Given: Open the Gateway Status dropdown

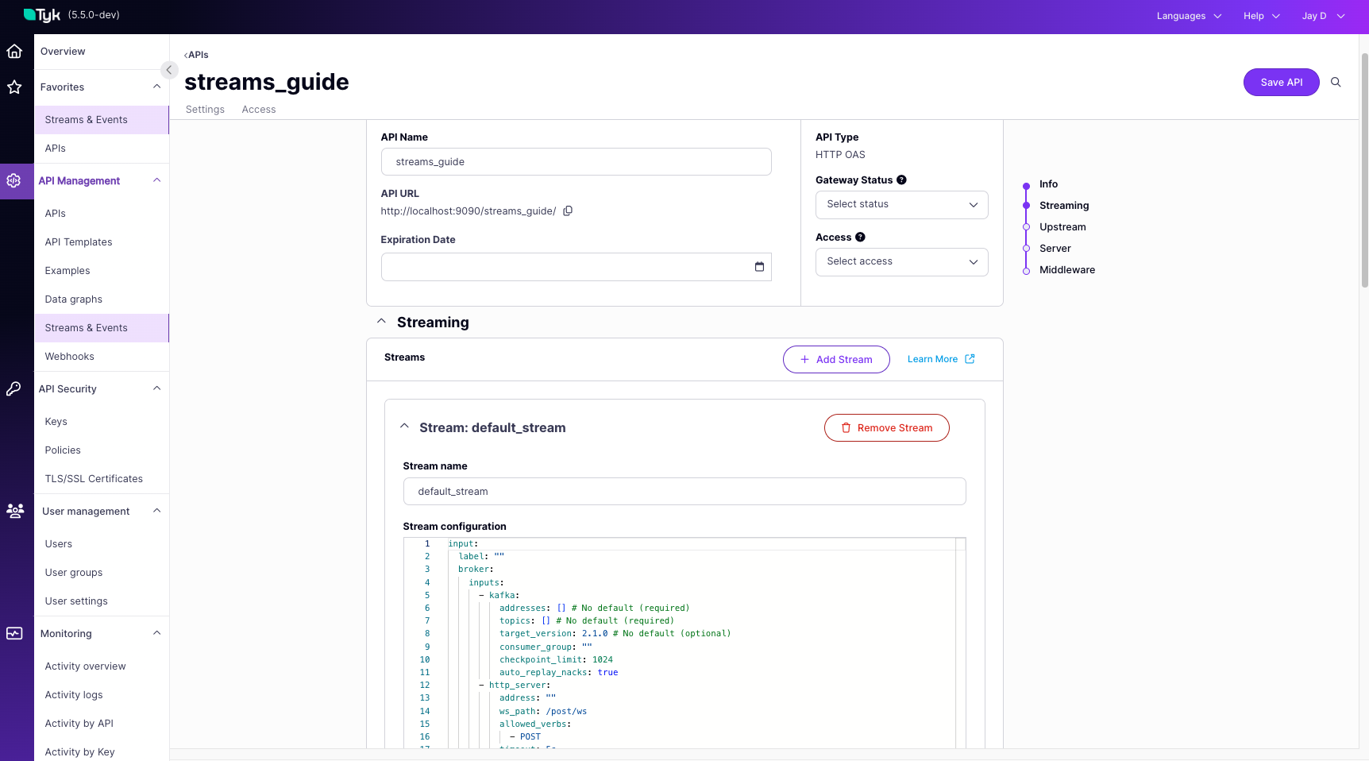Looking at the screenshot, I should tap(901, 205).
